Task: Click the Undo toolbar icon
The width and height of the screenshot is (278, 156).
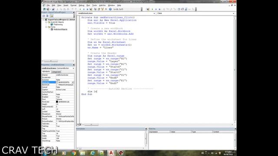Action: (x=73, y=9)
